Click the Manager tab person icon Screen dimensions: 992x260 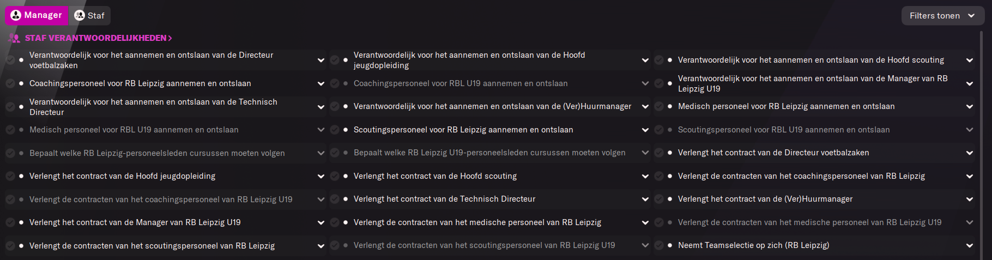(x=16, y=15)
